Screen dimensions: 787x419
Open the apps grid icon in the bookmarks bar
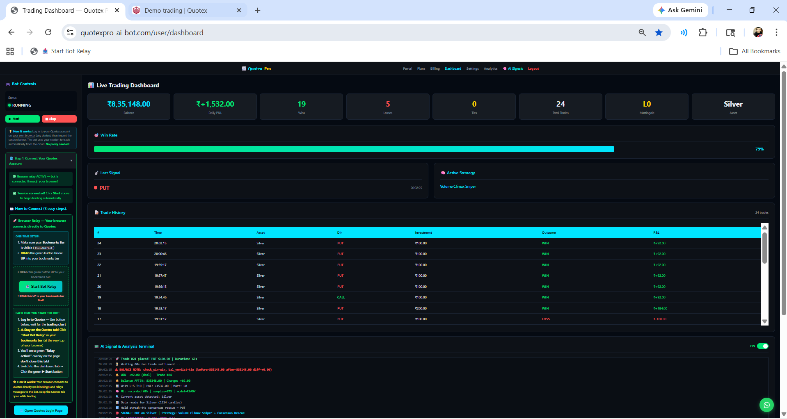pyautogui.click(x=10, y=51)
